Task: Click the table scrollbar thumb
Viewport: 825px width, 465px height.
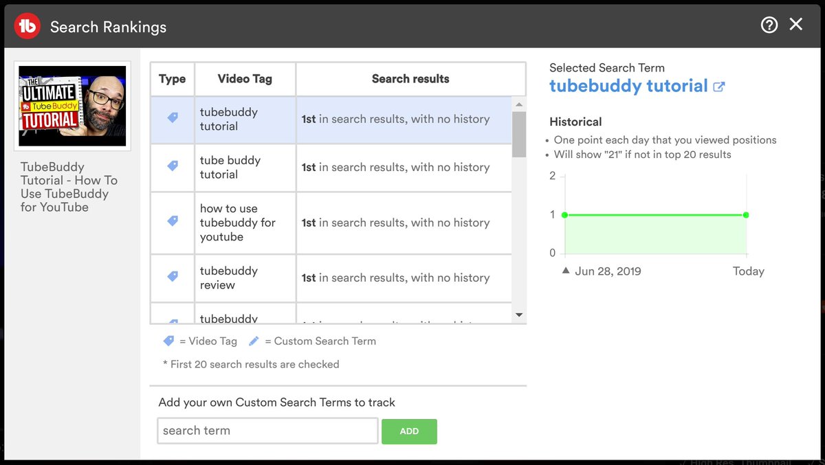Action: [x=519, y=135]
